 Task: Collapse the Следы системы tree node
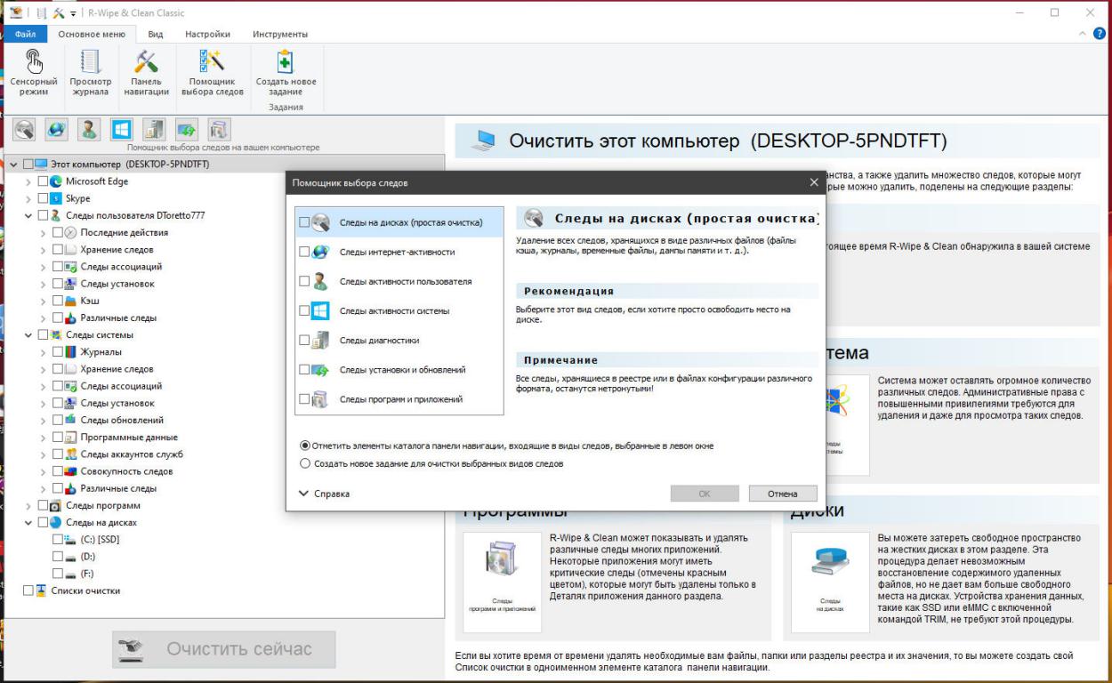[x=28, y=335]
